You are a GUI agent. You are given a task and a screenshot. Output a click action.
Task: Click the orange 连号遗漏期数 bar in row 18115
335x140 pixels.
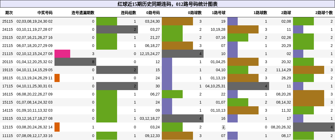pos(57,78)
